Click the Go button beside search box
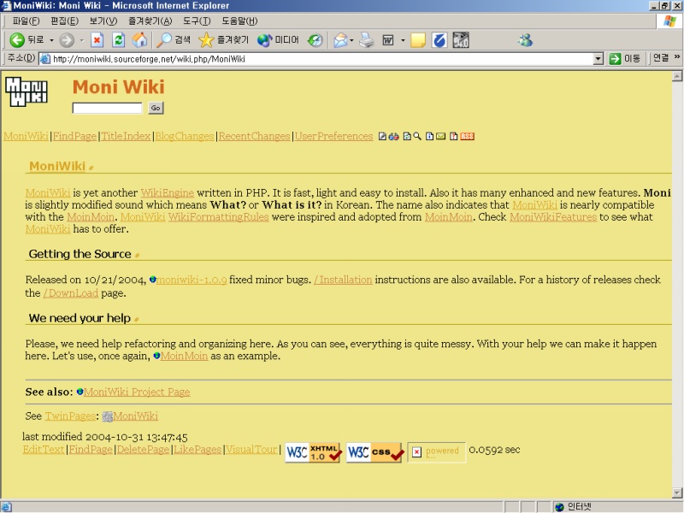Viewport: 684px width, 513px height. (x=156, y=108)
